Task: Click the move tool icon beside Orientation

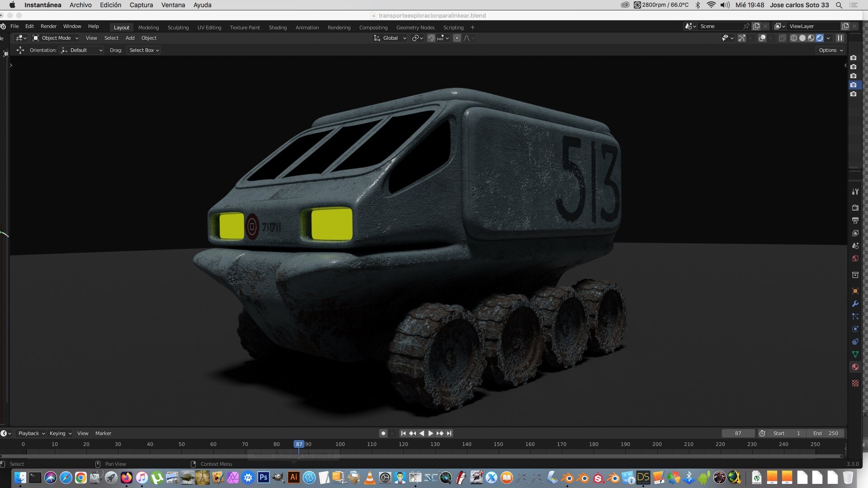Action: [x=20, y=50]
